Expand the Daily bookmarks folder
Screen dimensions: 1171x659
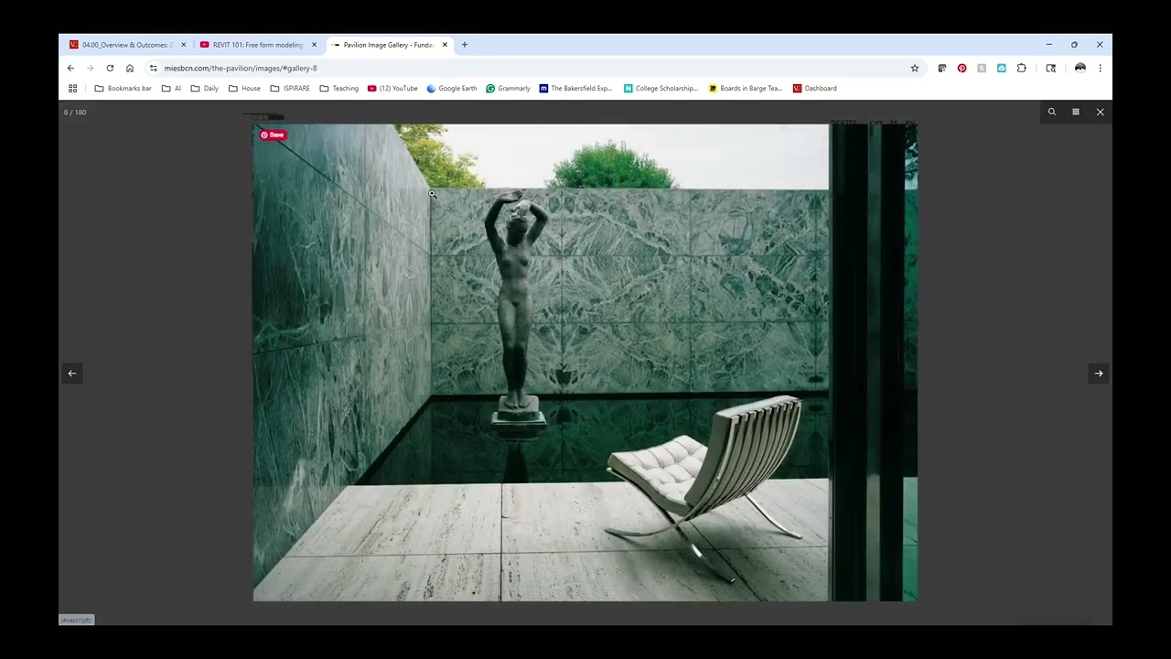pos(205,89)
